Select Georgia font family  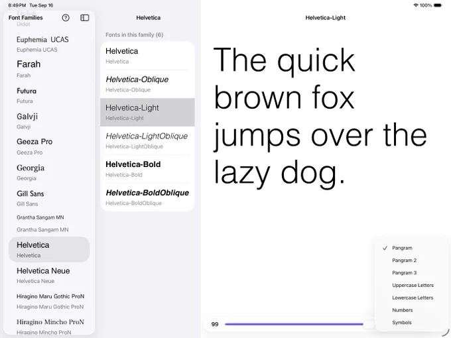click(49, 172)
